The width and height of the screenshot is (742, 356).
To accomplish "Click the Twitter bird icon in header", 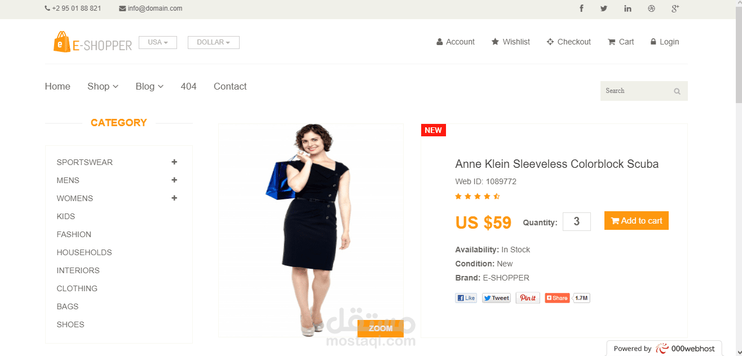I will tap(604, 8).
